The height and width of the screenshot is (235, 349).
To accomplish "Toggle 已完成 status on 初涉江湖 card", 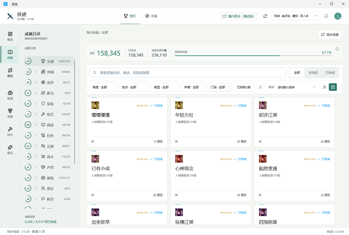I will tap(324, 106).
